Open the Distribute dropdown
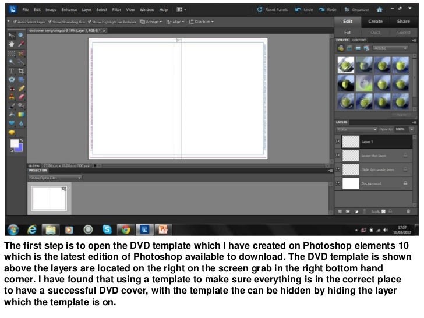The image size is (424, 318). coord(201,22)
